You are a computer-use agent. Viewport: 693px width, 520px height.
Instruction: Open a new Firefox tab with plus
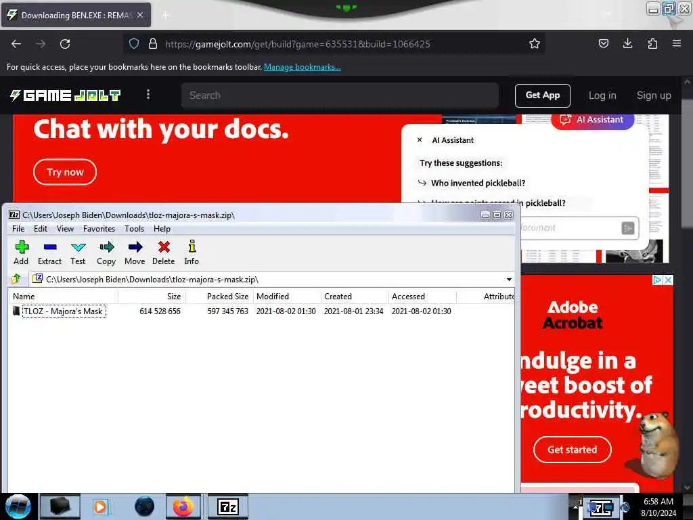click(165, 16)
